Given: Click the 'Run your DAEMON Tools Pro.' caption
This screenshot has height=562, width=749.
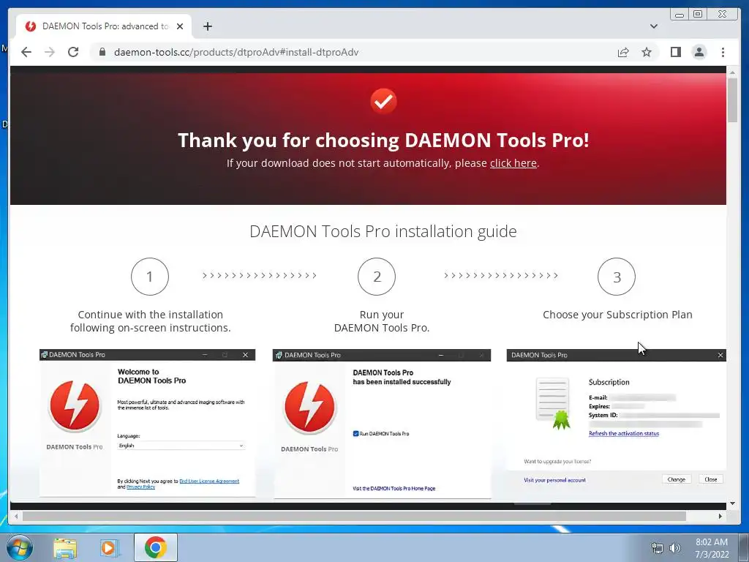Looking at the screenshot, I should click(x=382, y=321).
